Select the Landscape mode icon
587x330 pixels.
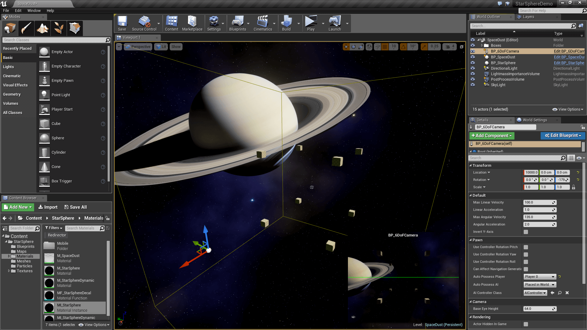click(x=42, y=28)
